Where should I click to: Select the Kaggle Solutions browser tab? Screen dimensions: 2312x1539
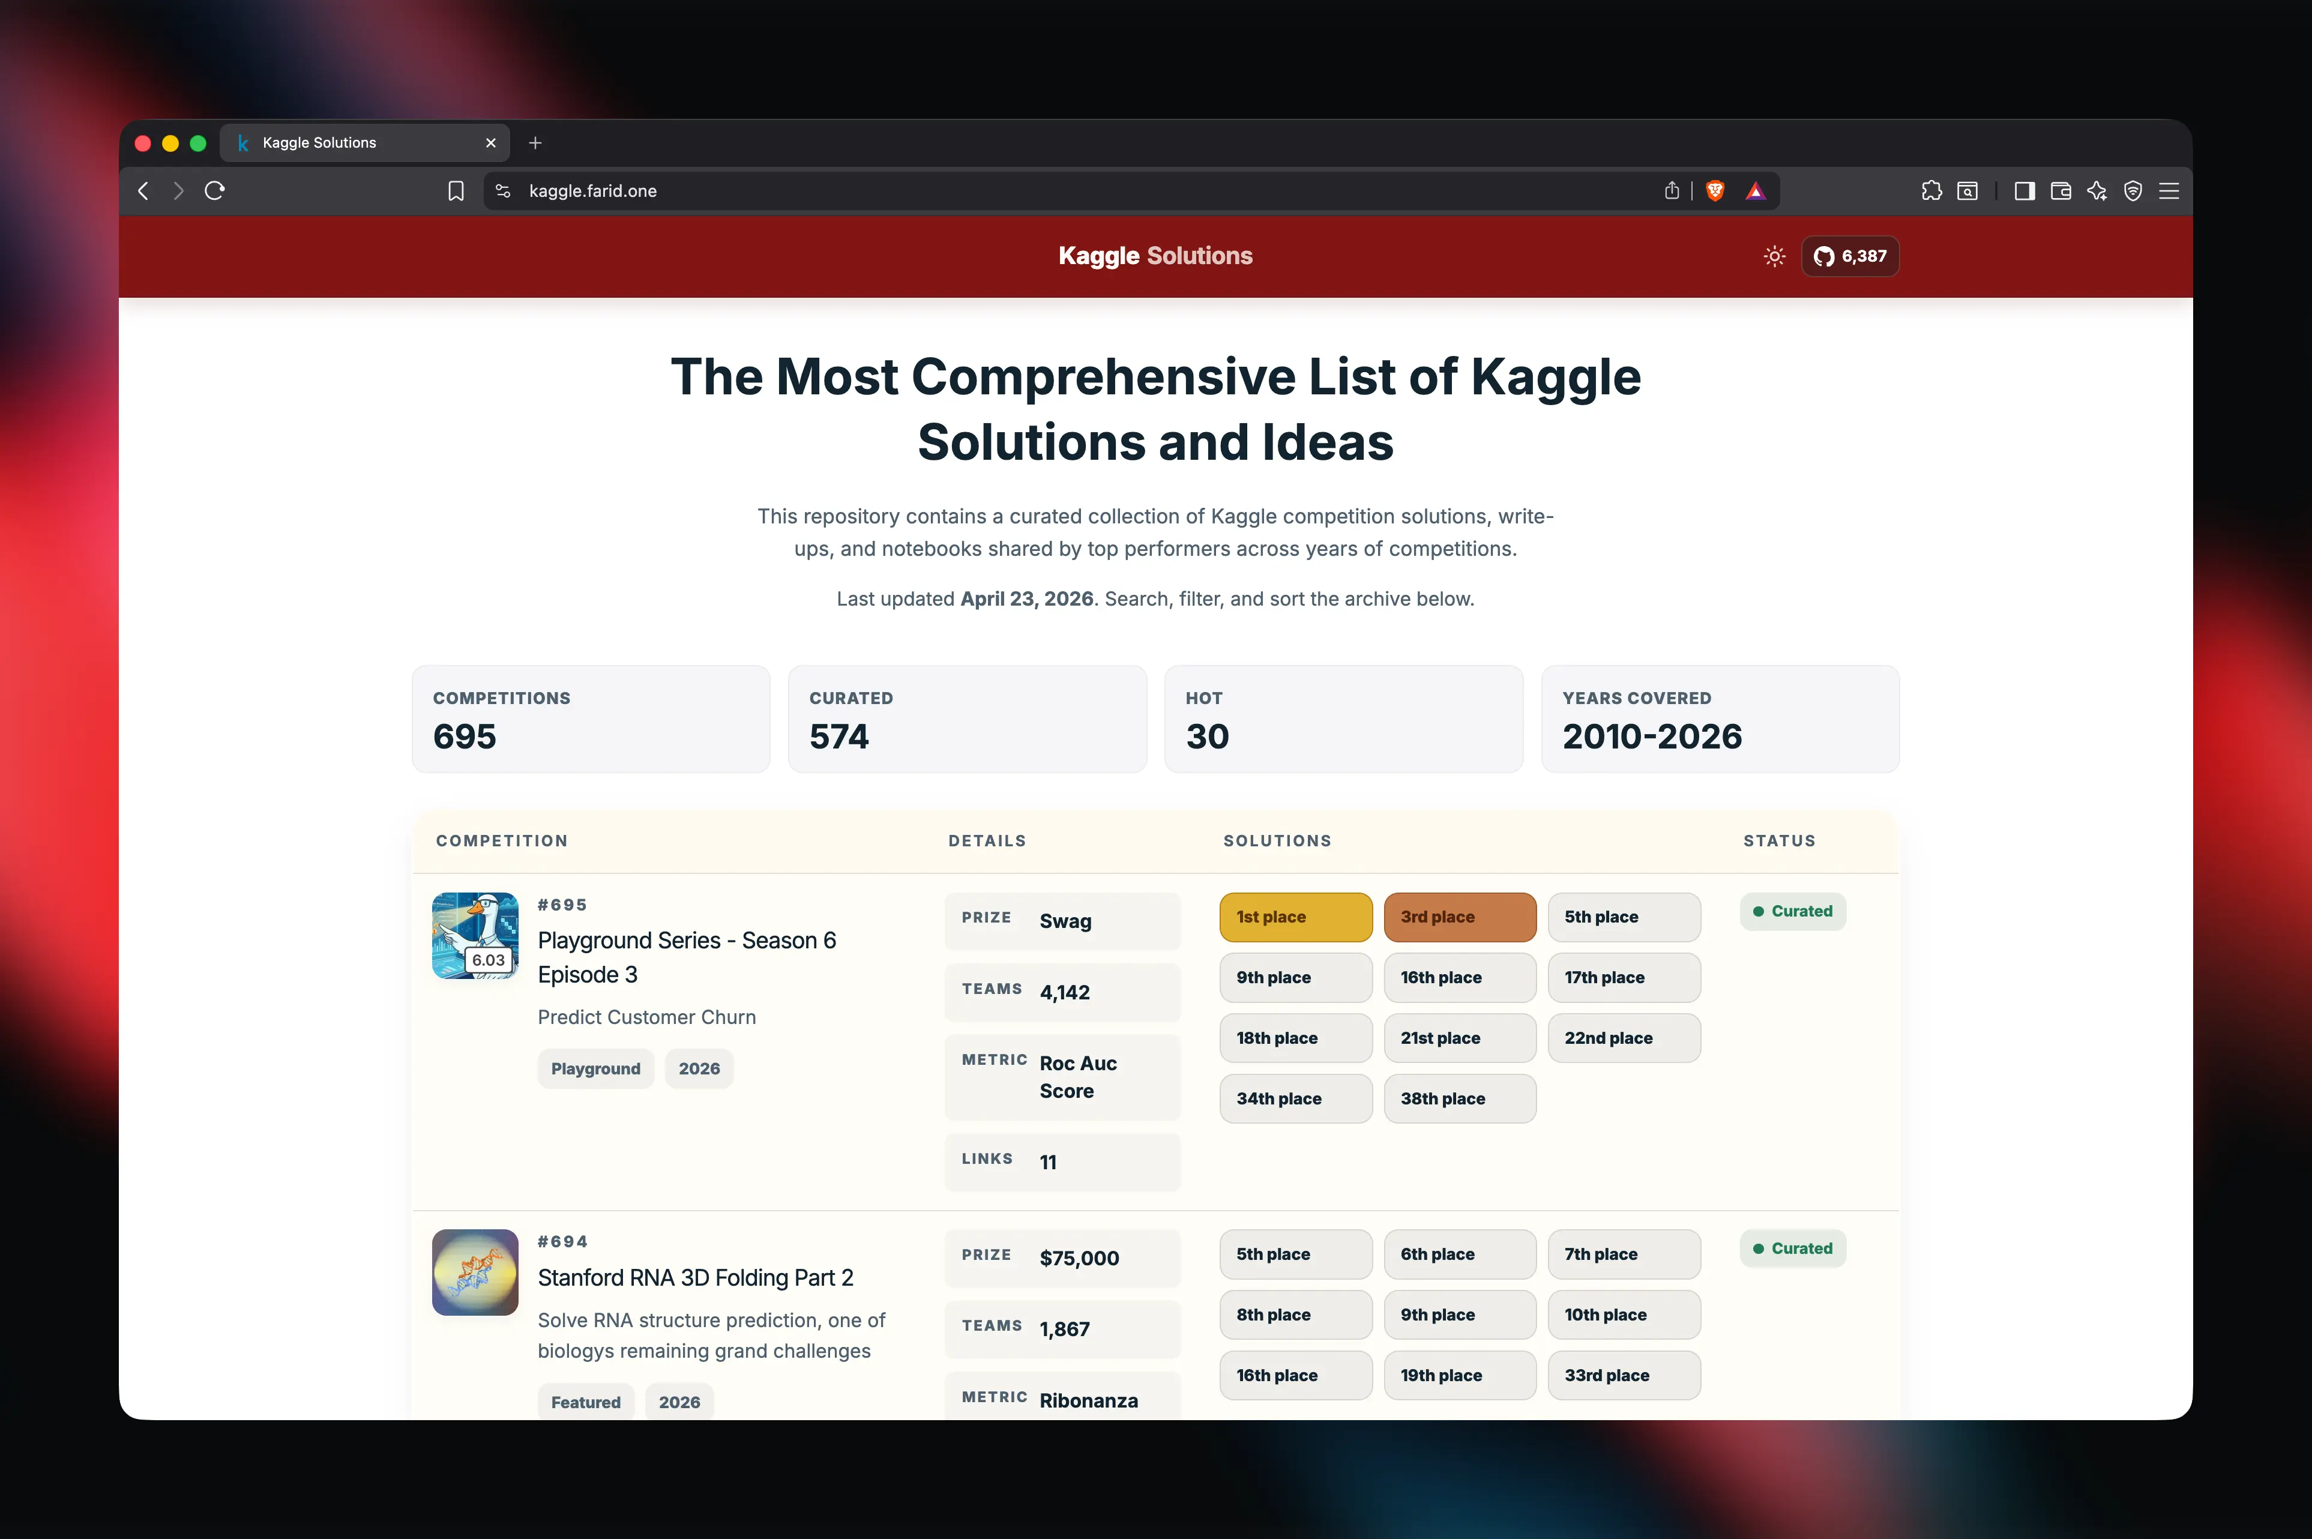[365, 142]
